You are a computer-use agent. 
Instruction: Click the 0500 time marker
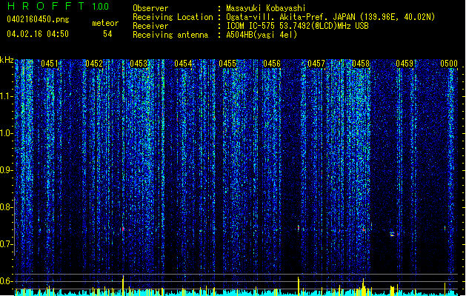(x=449, y=64)
